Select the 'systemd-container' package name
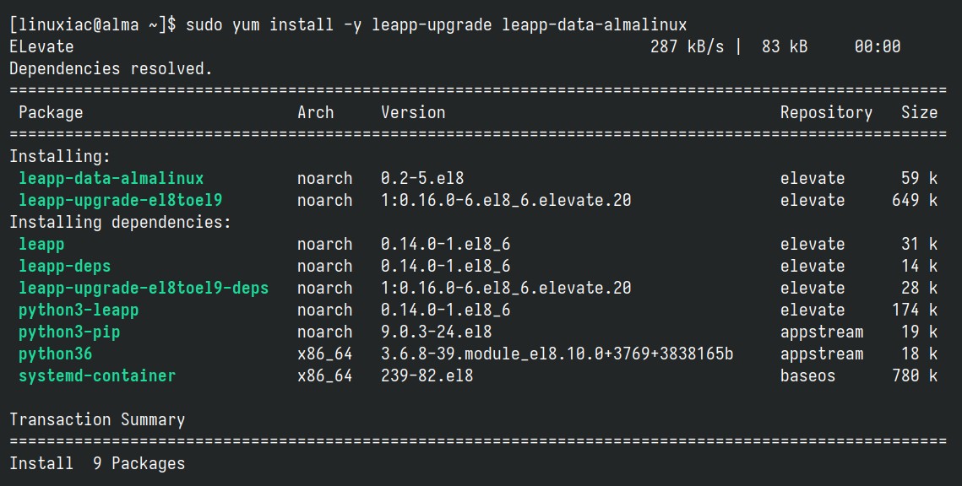The width and height of the screenshot is (962, 486). click(97, 375)
